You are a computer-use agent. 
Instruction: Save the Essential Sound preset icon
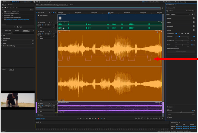[x=192, y=14]
